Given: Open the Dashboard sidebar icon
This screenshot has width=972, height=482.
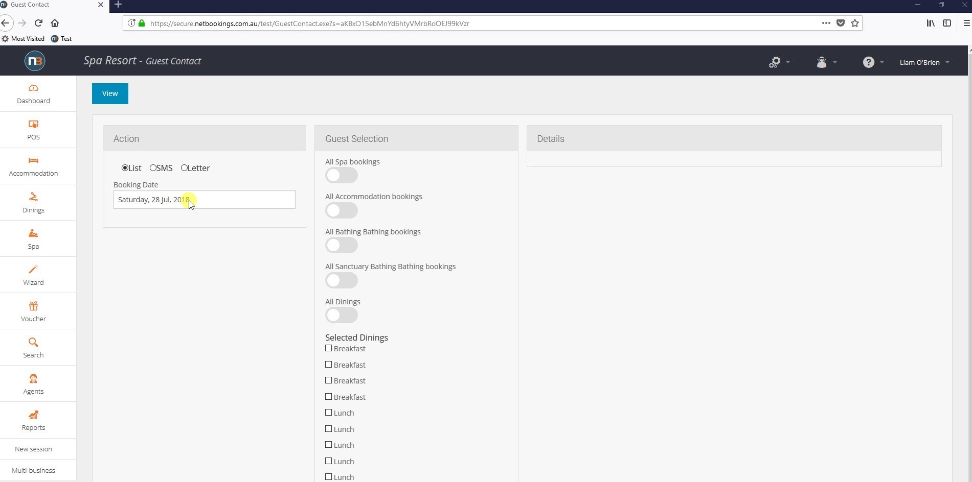Looking at the screenshot, I should pos(33,88).
